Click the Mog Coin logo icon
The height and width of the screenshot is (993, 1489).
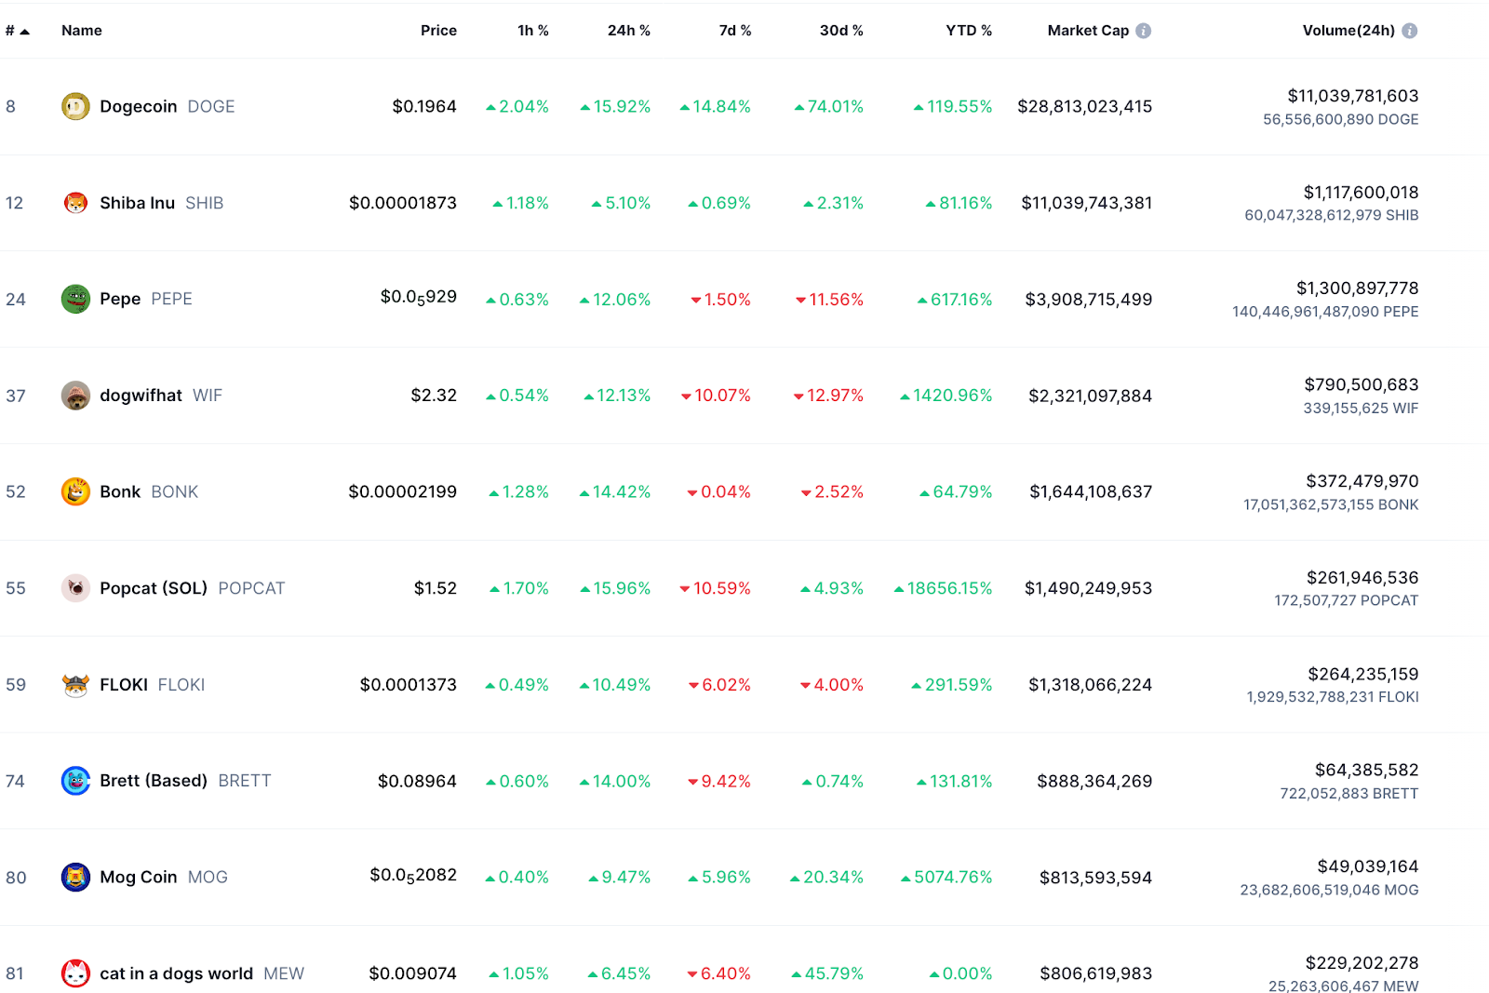75,877
